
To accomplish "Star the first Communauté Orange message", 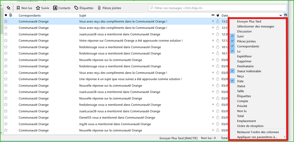I will click(x=6, y=21).
